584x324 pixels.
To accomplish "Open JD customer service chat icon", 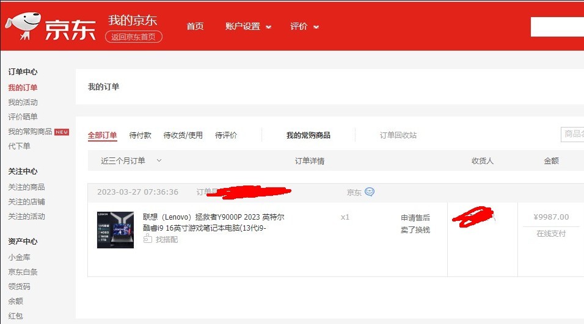I will pos(370,192).
